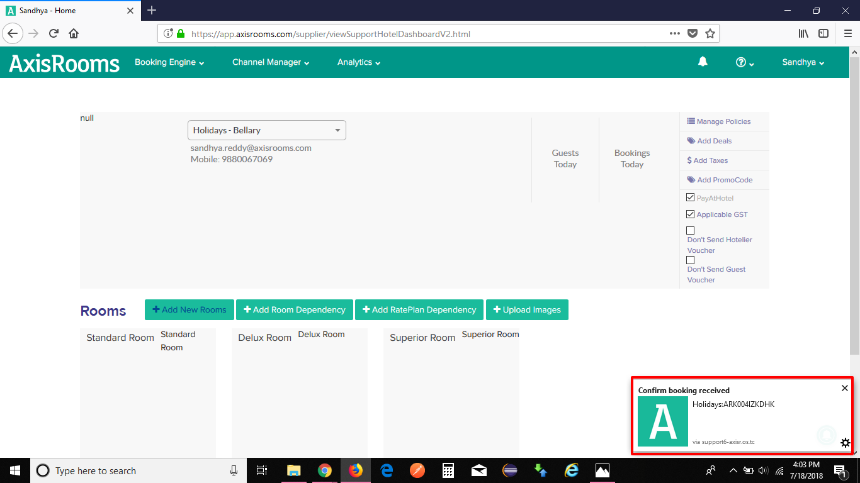Click the Firefox back arrow button
Viewport: 860px width, 483px height.
pos(13,33)
